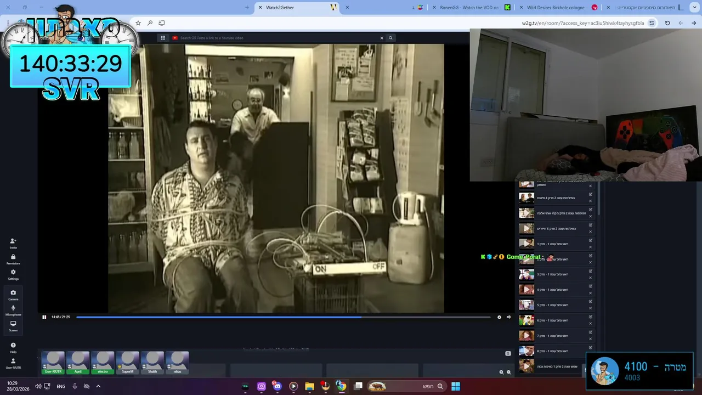Switch to Wild Desires Birkholz cologne tab
Screen dimensions: 702x395
[557, 8]
